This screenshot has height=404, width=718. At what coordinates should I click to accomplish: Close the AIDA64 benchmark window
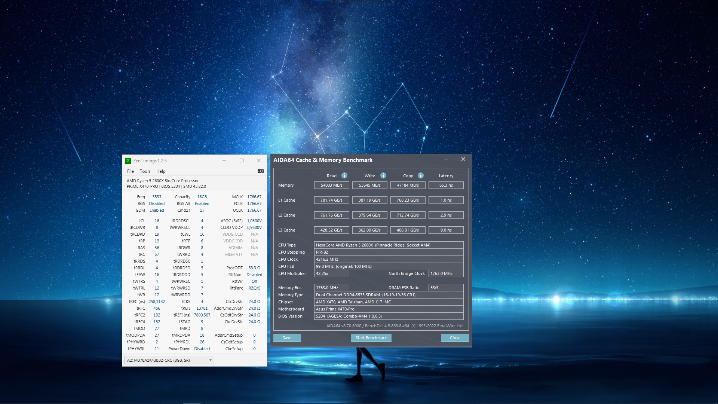pos(463,159)
